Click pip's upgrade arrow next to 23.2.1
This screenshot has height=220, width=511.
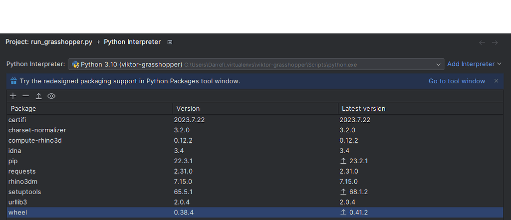point(343,161)
